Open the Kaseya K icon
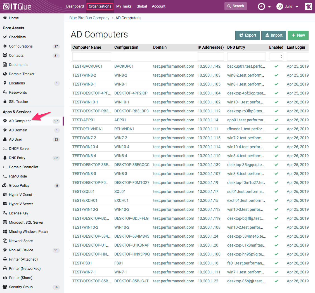 308,6
